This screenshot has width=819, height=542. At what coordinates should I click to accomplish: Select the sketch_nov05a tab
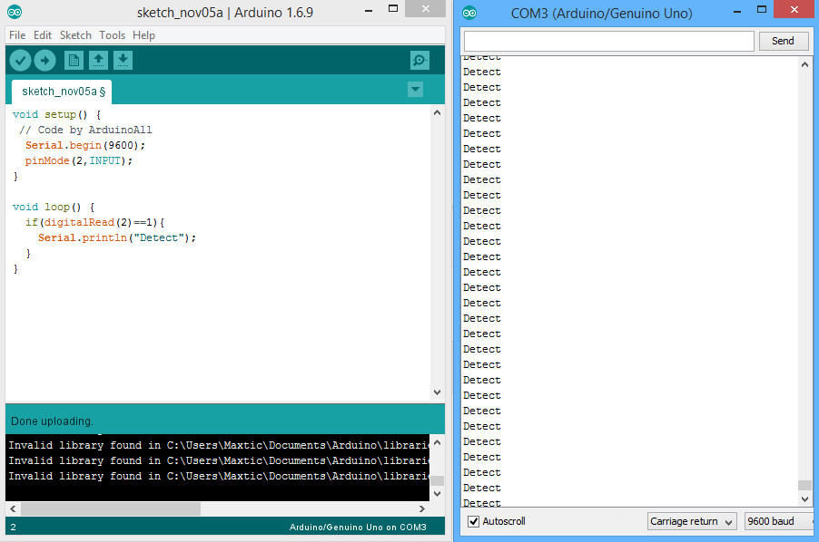tap(62, 92)
